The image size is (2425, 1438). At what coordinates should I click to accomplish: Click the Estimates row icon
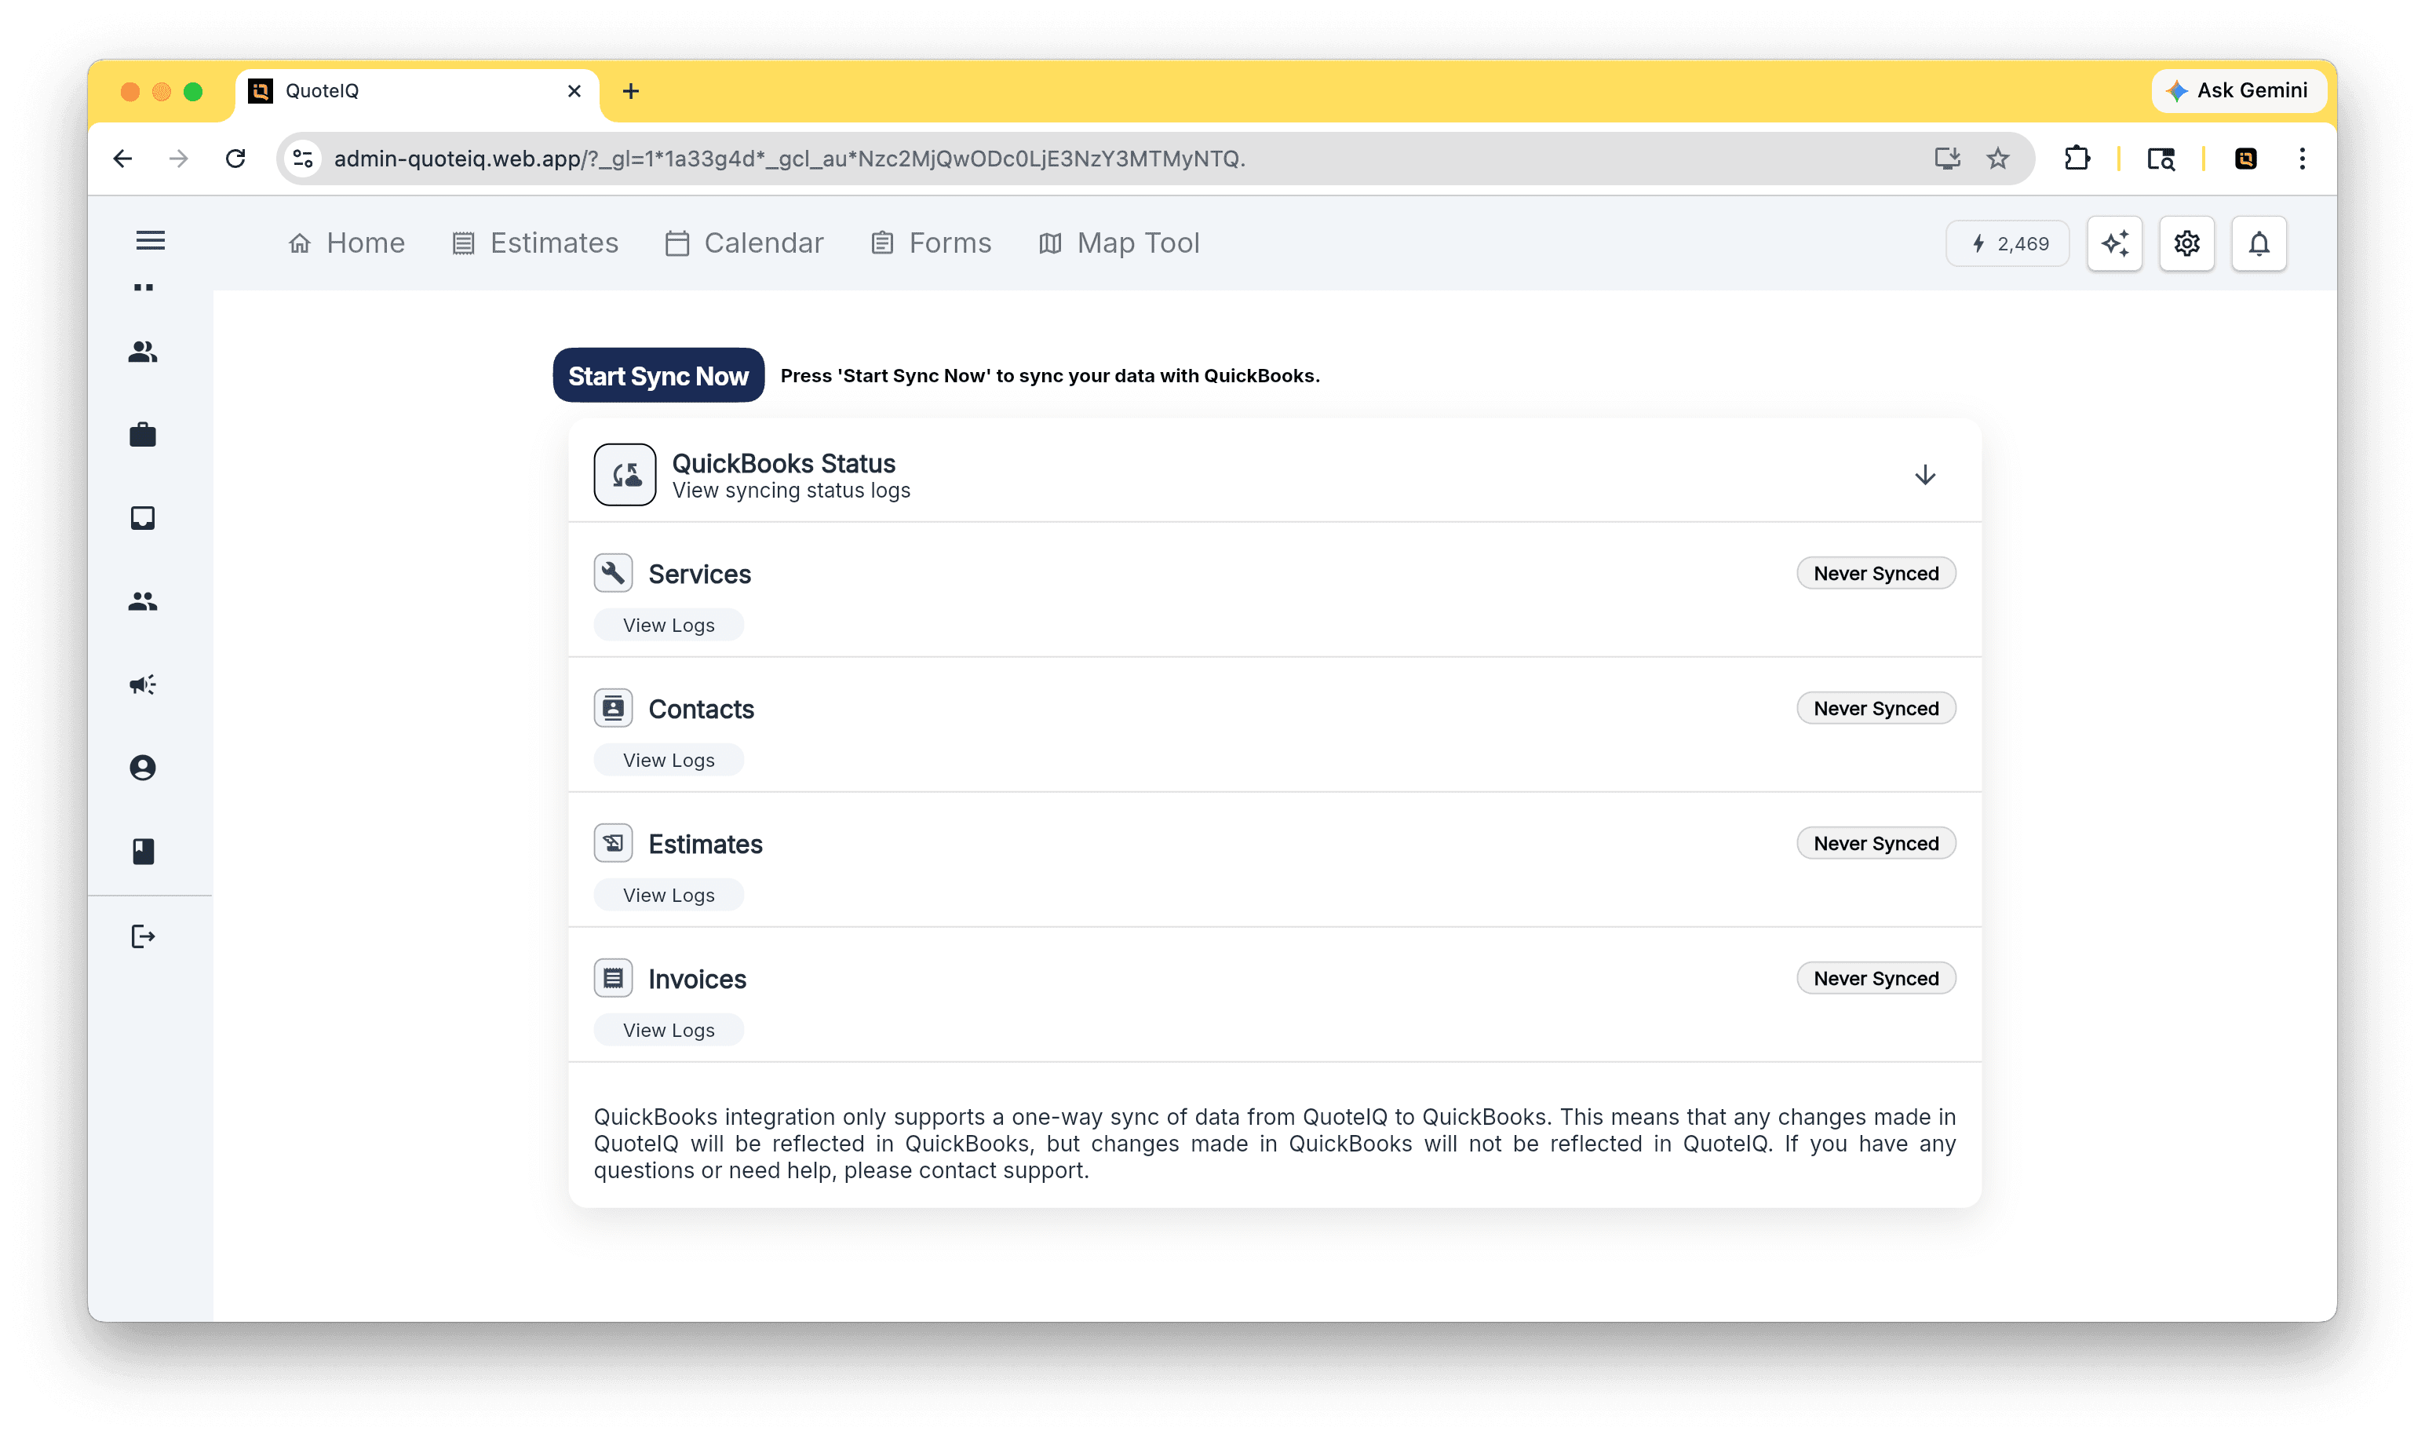(613, 843)
